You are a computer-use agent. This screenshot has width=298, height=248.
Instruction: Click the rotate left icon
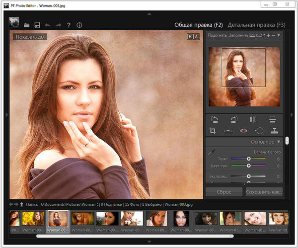pos(215,119)
